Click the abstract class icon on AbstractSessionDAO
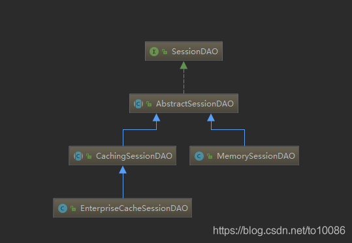352x243 pixels. click(138, 104)
